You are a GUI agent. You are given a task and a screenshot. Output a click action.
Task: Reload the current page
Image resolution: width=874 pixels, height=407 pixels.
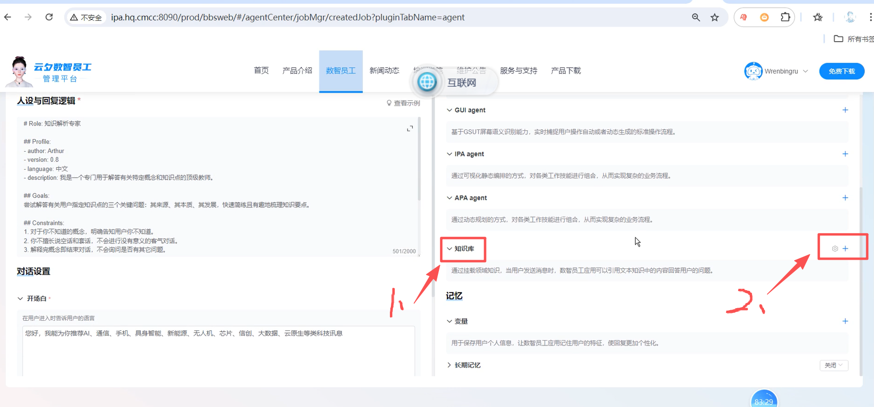(49, 17)
